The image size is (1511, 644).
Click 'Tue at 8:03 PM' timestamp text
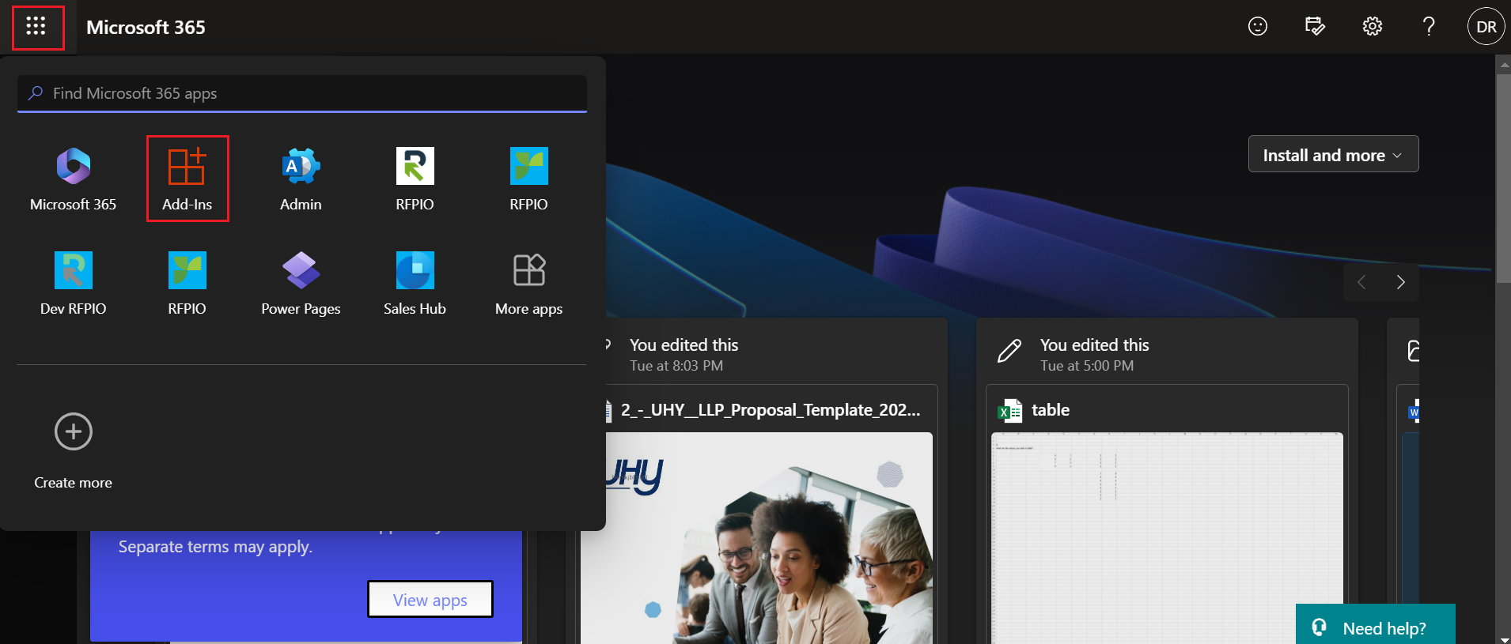point(676,366)
